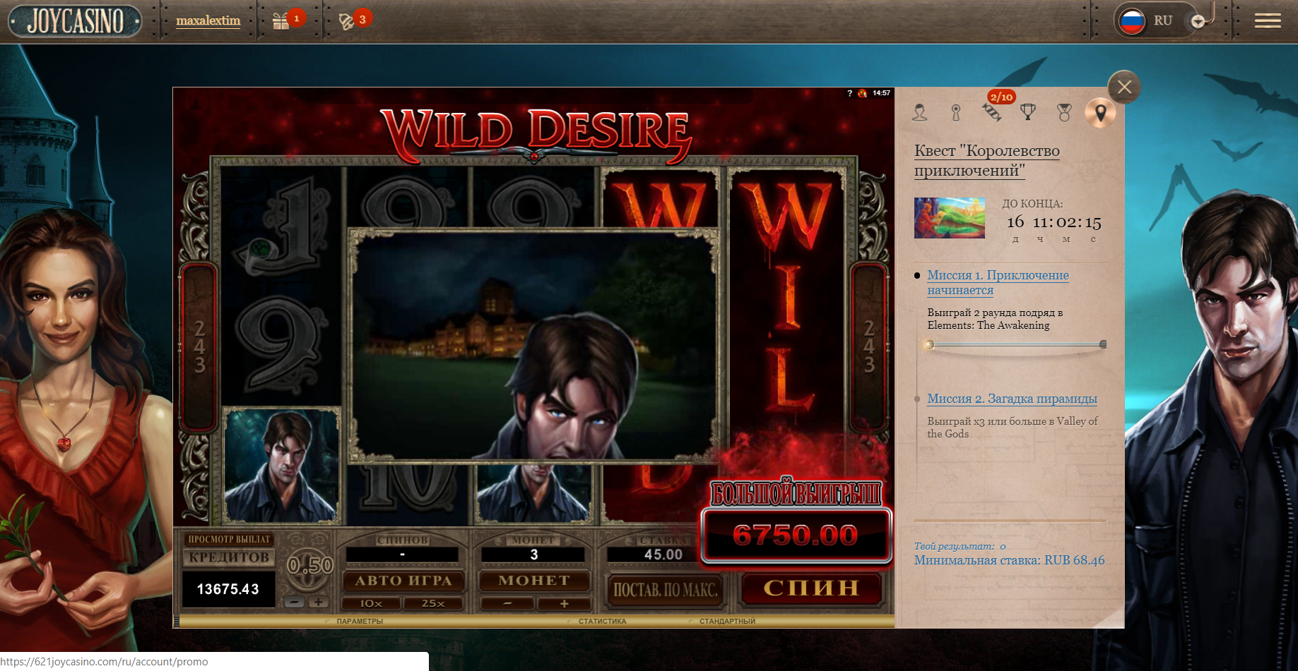This screenshot has height=671, width=1298.
Task: Open Миссия 2. Загадка пирамиды link
Action: 1012,399
